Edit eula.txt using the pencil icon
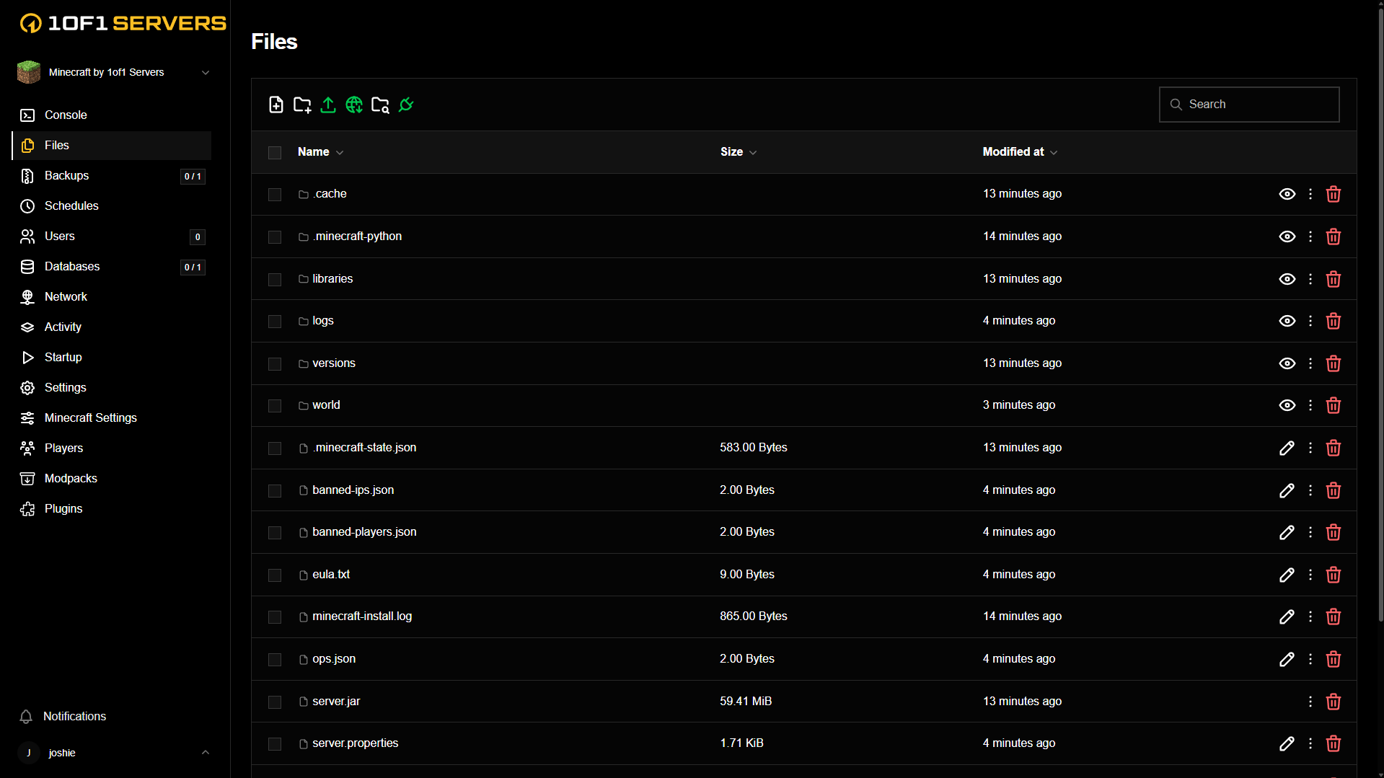 tap(1287, 575)
